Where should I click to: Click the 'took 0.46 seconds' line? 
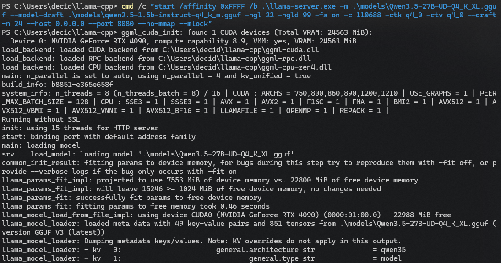[136, 206]
